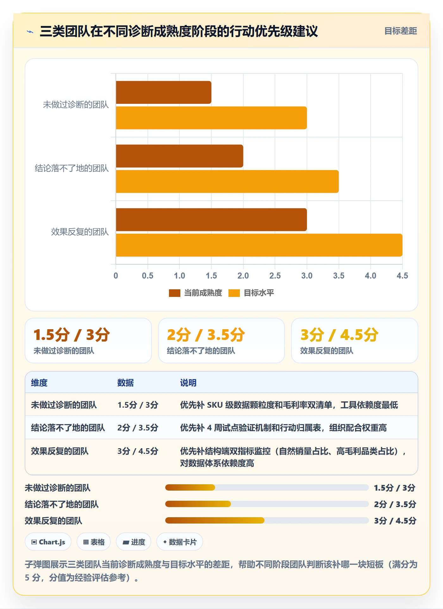The height and width of the screenshot is (609, 443).
Task: Click the 效果反复的团队 chart axis label
Action: pos(80,232)
